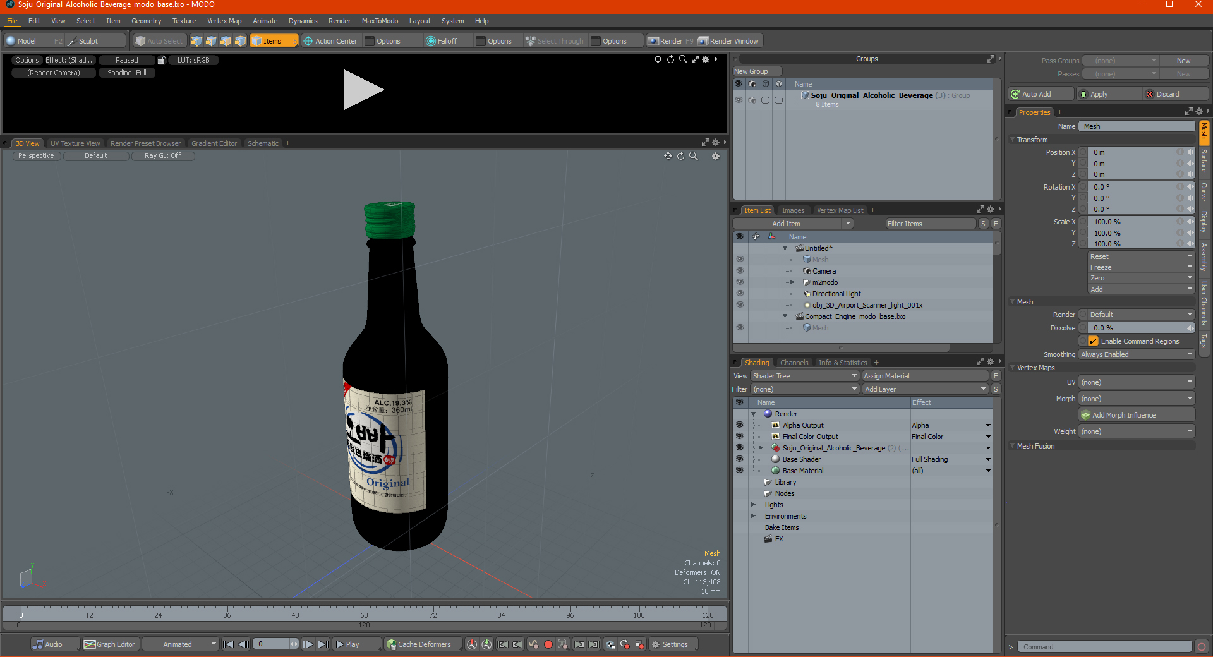The width and height of the screenshot is (1213, 657).
Task: Select Edges selection mode icon
Action: click(x=211, y=41)
